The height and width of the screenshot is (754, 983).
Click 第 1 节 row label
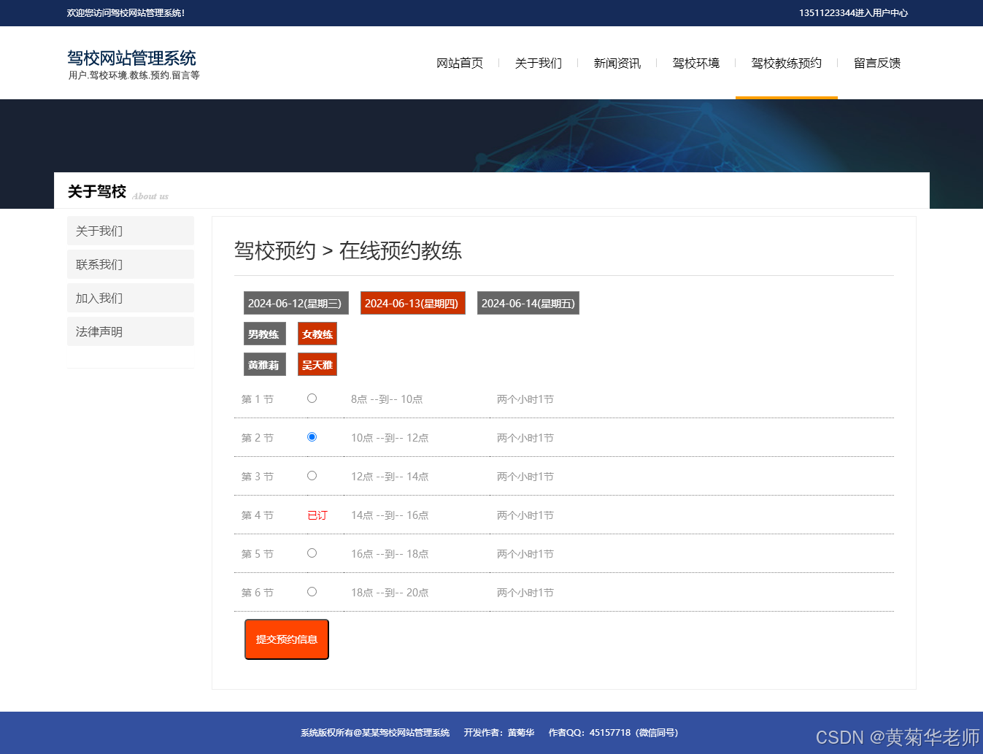click(258, 399)
